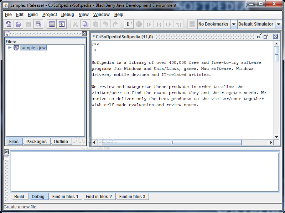The height and width of the screenshot is (213, 285).
Task: Click the editor scroll right arrow
Action: tap(271, 142)
